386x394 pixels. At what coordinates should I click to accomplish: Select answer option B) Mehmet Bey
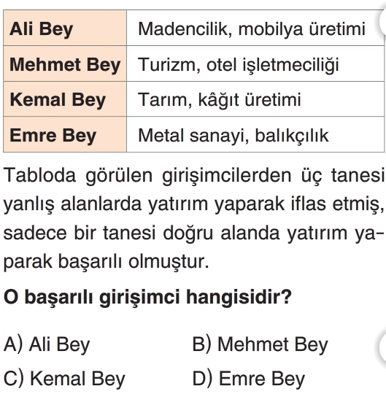[260, 344]
